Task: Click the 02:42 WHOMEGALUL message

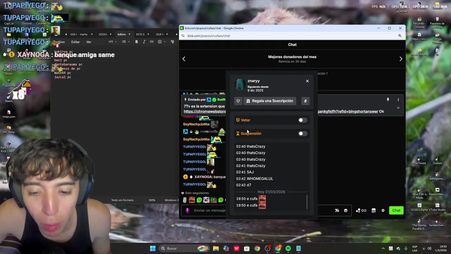Action: click(254, 179)
